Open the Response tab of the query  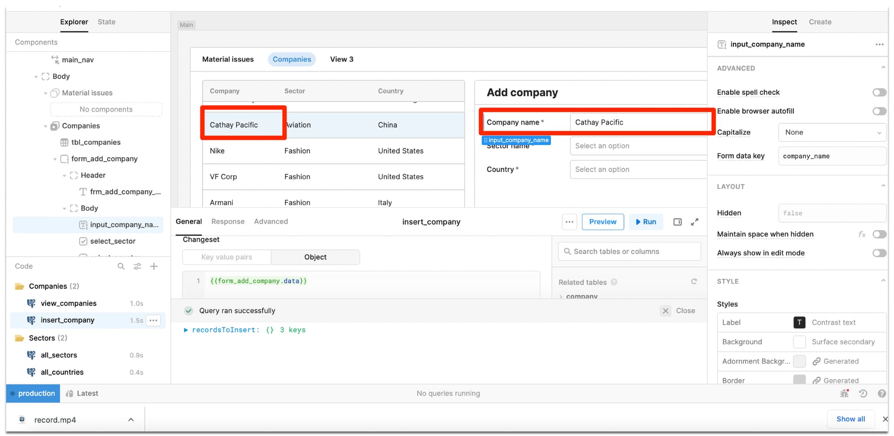click(228, 221)
